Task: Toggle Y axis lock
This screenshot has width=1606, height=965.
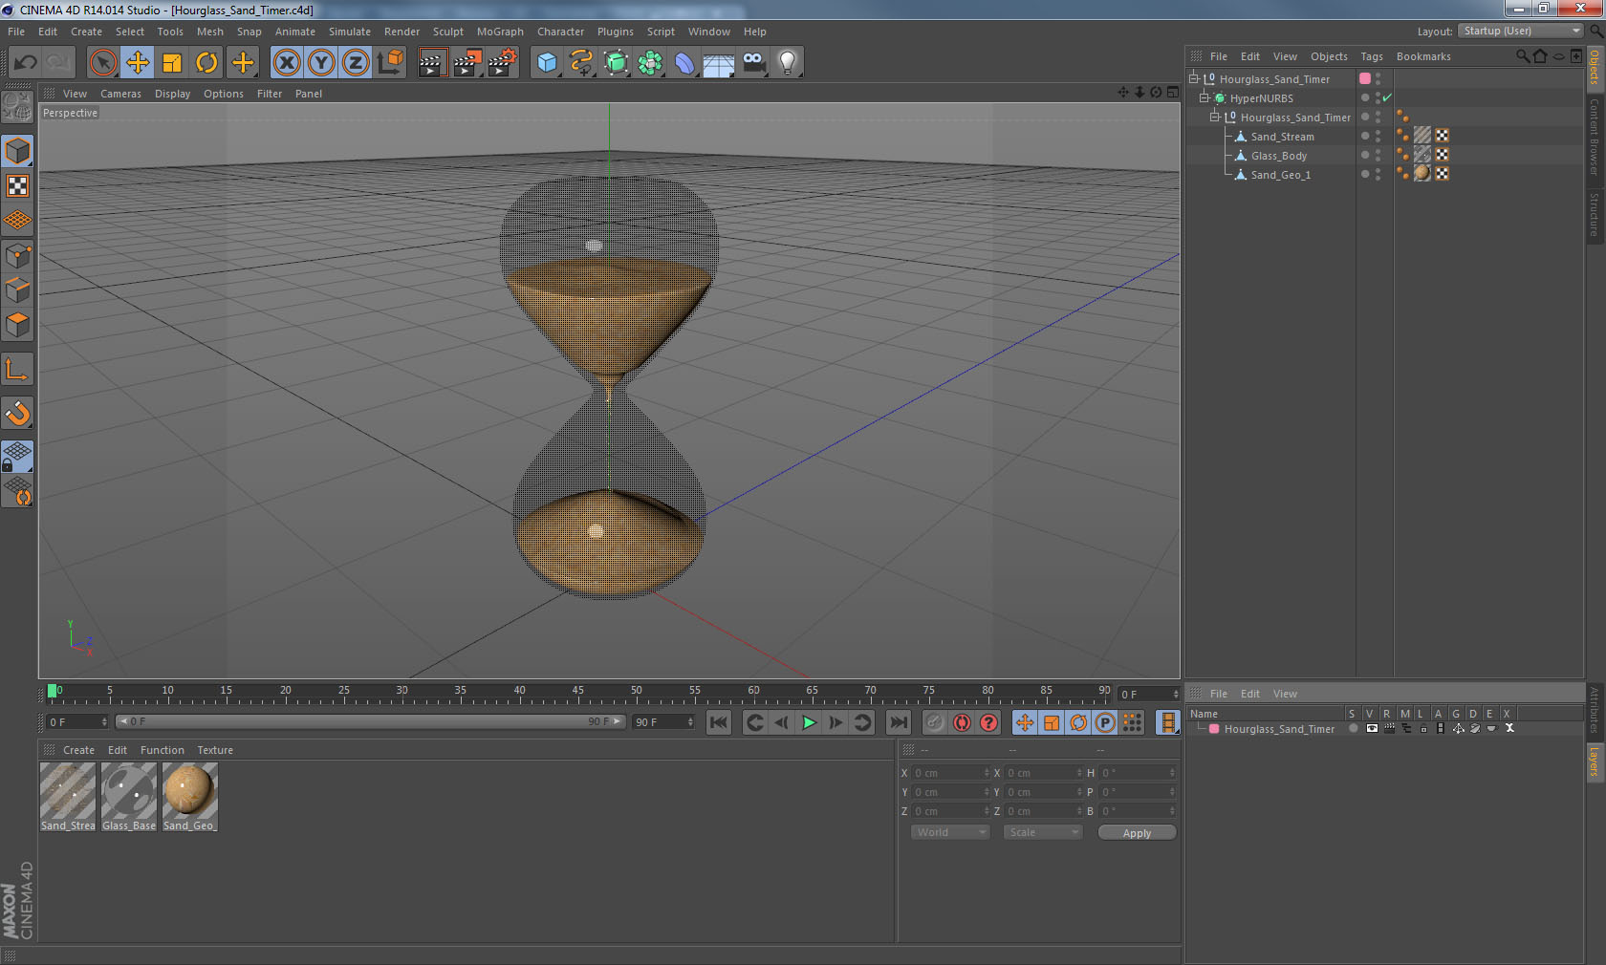Action: pos(321,63)
